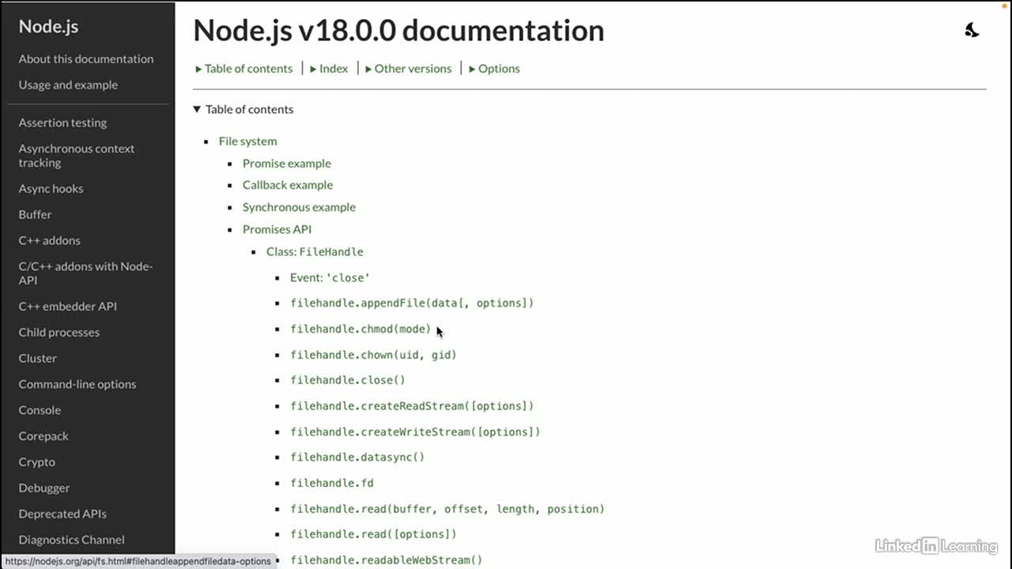The height and width of the screenshot is (569, 1012).
Task: Open C/C++ addons with Node-API
Action: coord(85,273)
